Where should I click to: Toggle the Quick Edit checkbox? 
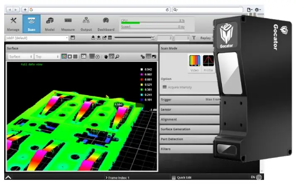pyautogui.click(x=174, y=177)
